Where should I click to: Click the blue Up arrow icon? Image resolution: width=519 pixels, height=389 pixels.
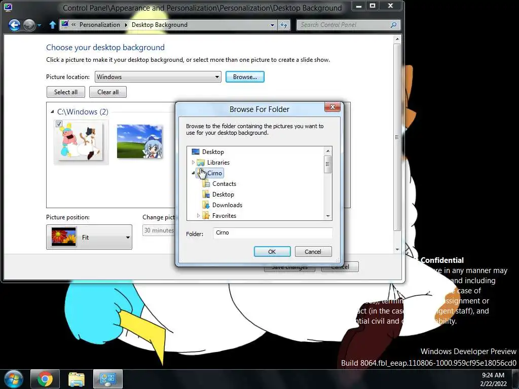tap(52, 25)
